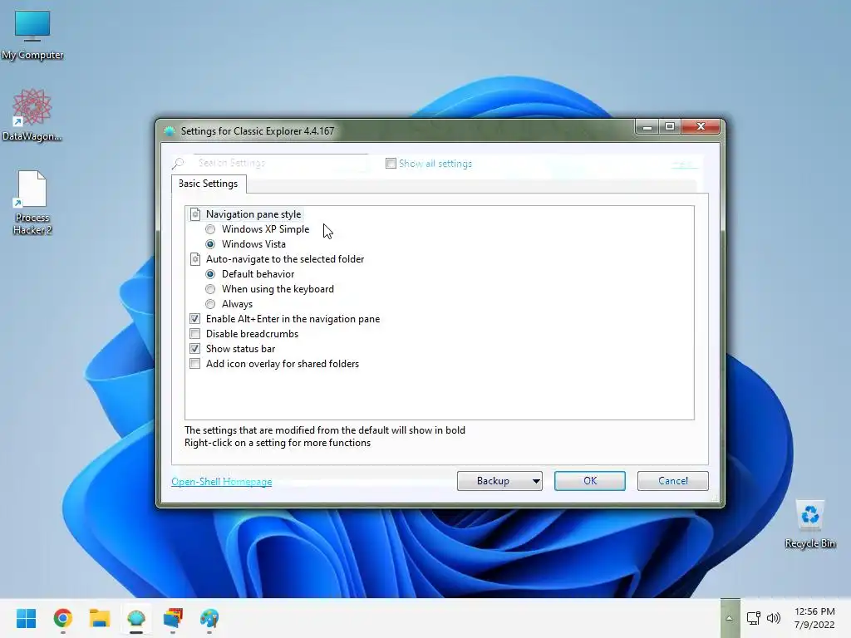
Task: Click the Auto-navigate setting icon
Action: (x=195, y=259)
